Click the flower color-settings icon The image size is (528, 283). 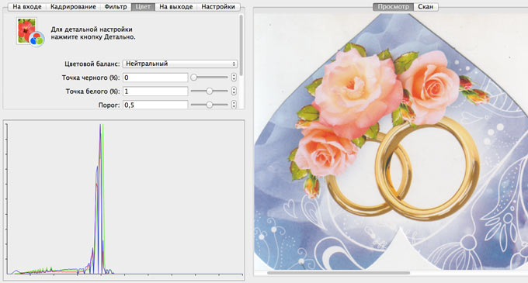coord(30,32)
